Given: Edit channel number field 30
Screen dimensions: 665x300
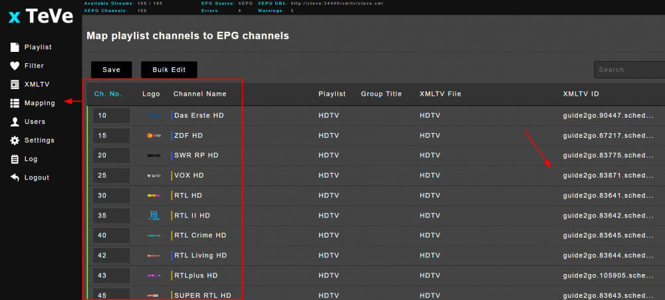Looking at the screenshot, I should (112, 195).
